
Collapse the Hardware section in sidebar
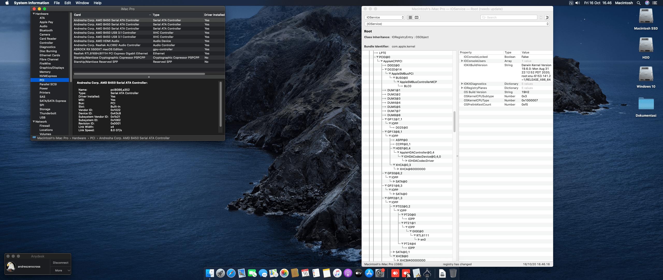click(34, 14)
